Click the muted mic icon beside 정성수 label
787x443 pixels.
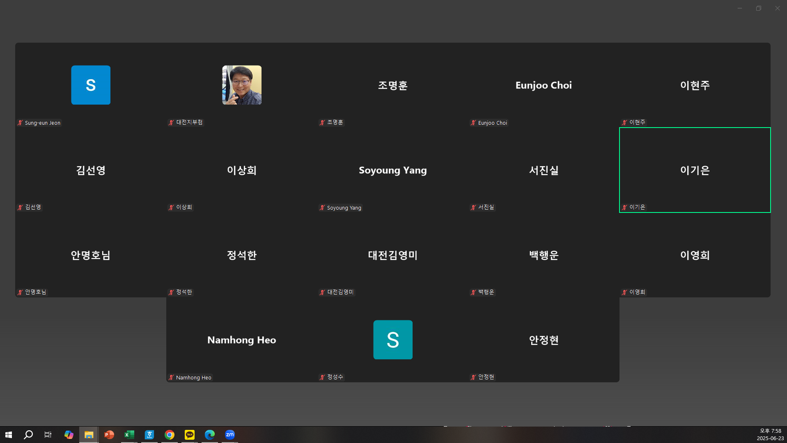point(322,377)
